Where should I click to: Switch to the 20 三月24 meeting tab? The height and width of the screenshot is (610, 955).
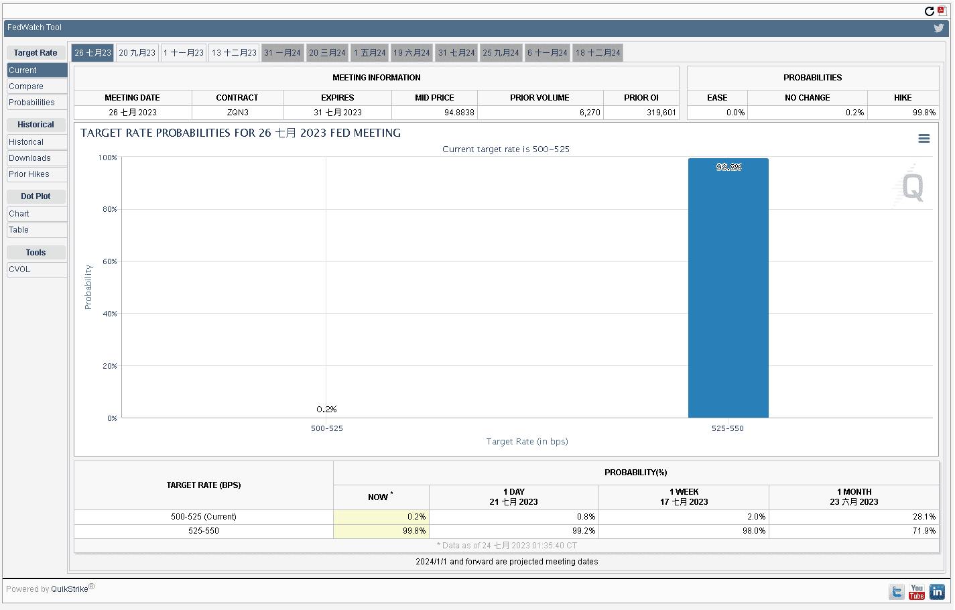[x=328, y=53]
